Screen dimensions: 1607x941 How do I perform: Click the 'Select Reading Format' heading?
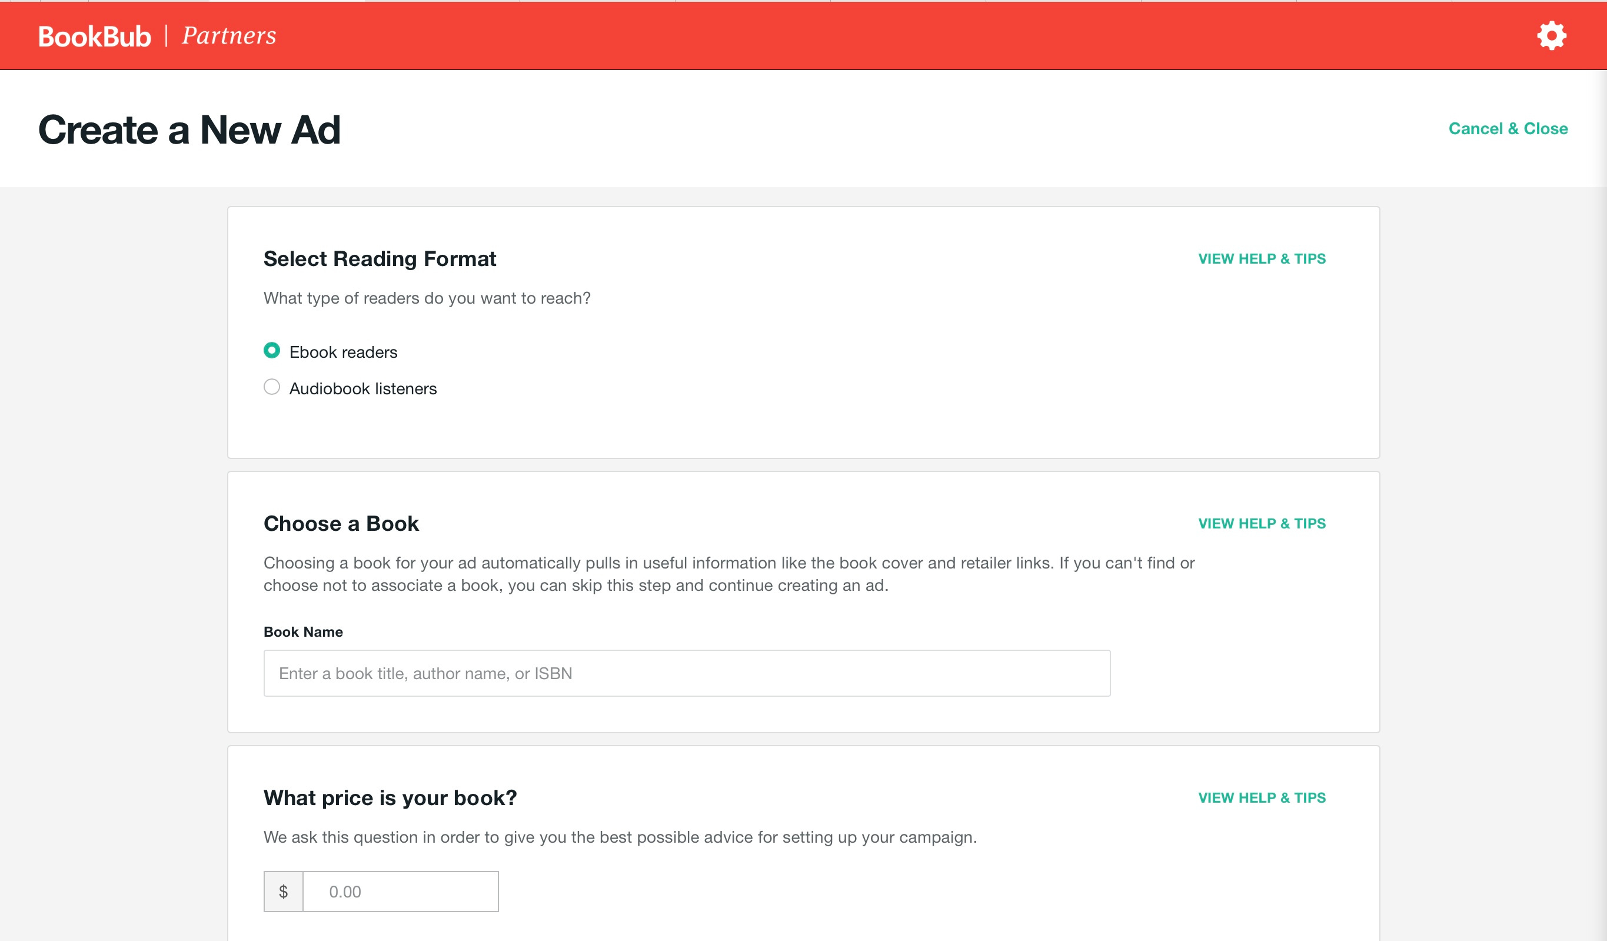point(380,258)
